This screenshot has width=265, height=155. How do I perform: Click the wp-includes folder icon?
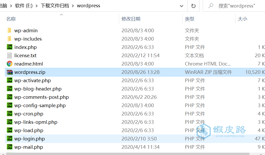tap(9, 39)
